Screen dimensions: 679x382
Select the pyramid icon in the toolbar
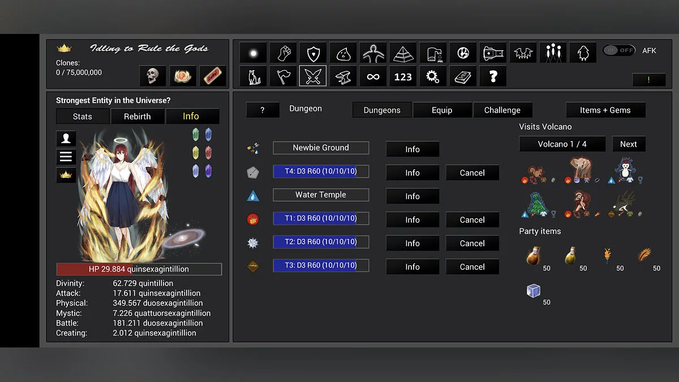(x=403, y=53)
